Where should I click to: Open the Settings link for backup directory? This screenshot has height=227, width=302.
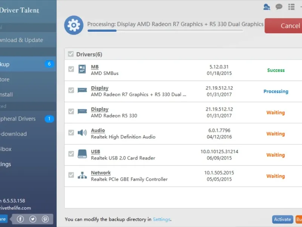pyautogui.click(x=161, y=219)
